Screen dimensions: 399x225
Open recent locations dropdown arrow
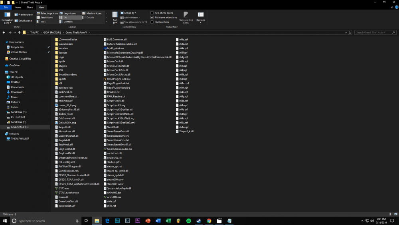point(15,33)
